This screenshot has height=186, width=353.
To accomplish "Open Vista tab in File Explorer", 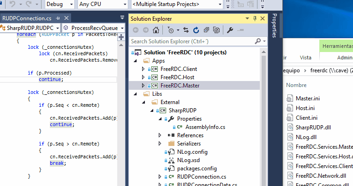I will click(x=305, y=58).
